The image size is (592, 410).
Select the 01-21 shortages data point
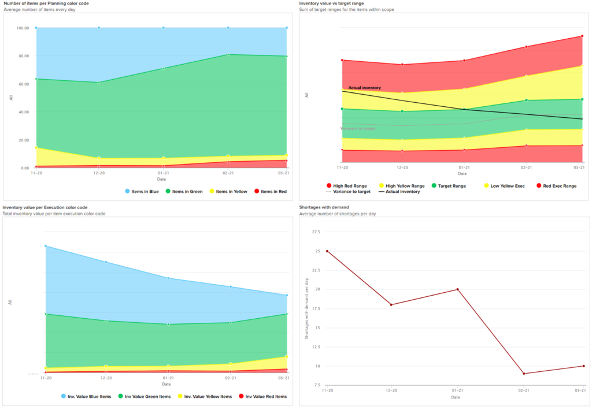(457, 289)
